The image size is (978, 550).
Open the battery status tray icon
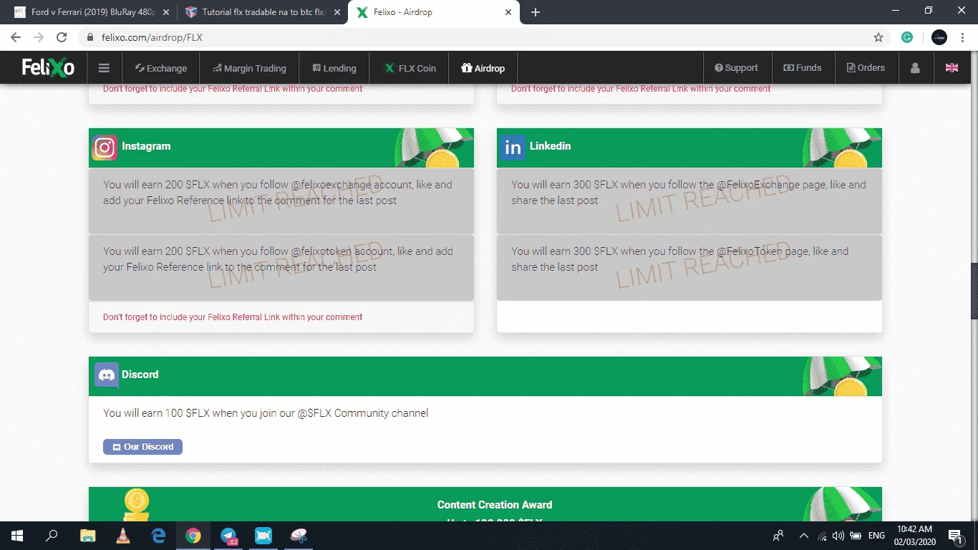coord(856,536)
